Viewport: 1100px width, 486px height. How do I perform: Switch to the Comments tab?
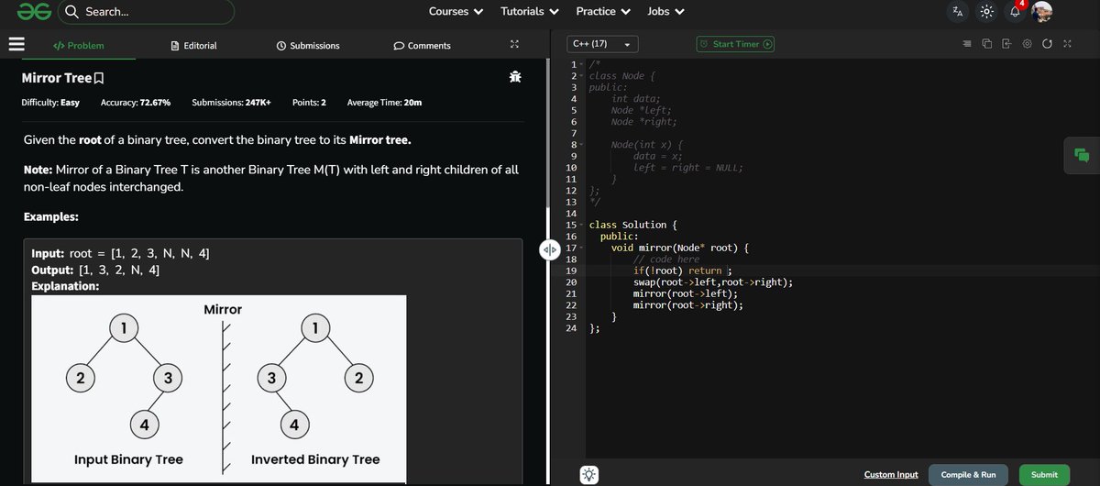422,45
